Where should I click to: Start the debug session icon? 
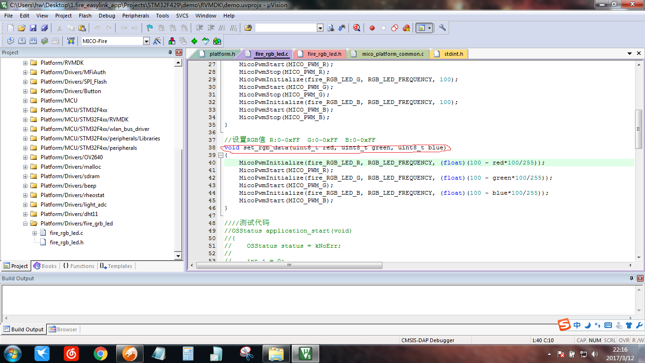[357, 28]
